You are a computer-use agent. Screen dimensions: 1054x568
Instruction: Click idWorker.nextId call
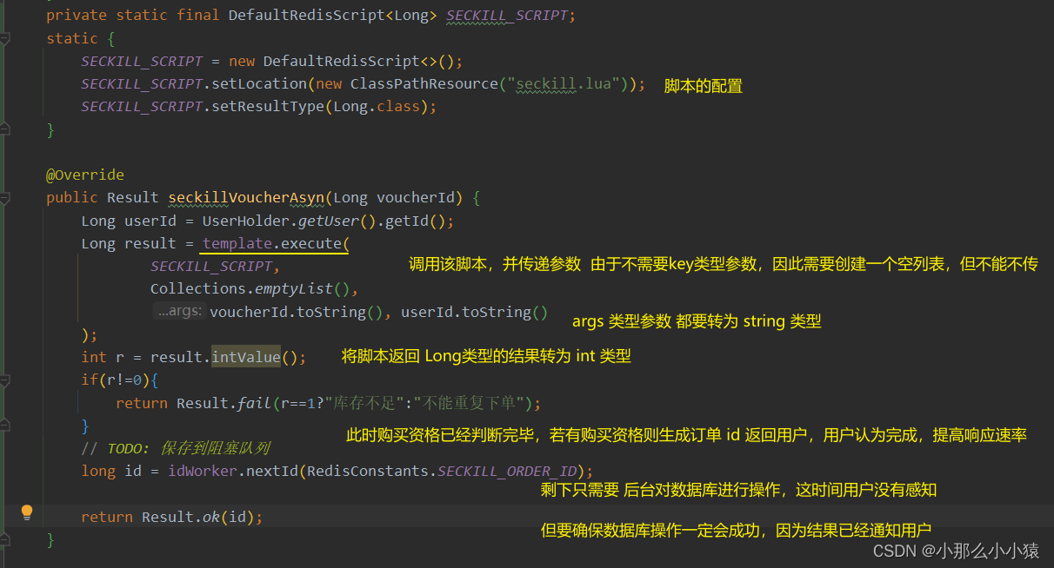[233, 471]
